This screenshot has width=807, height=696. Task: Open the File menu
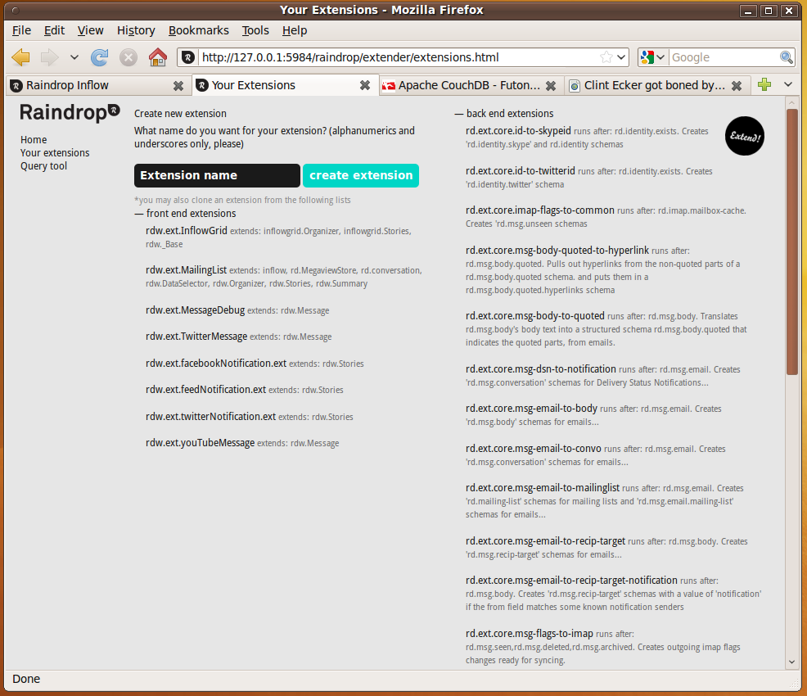tap(21, 30)
